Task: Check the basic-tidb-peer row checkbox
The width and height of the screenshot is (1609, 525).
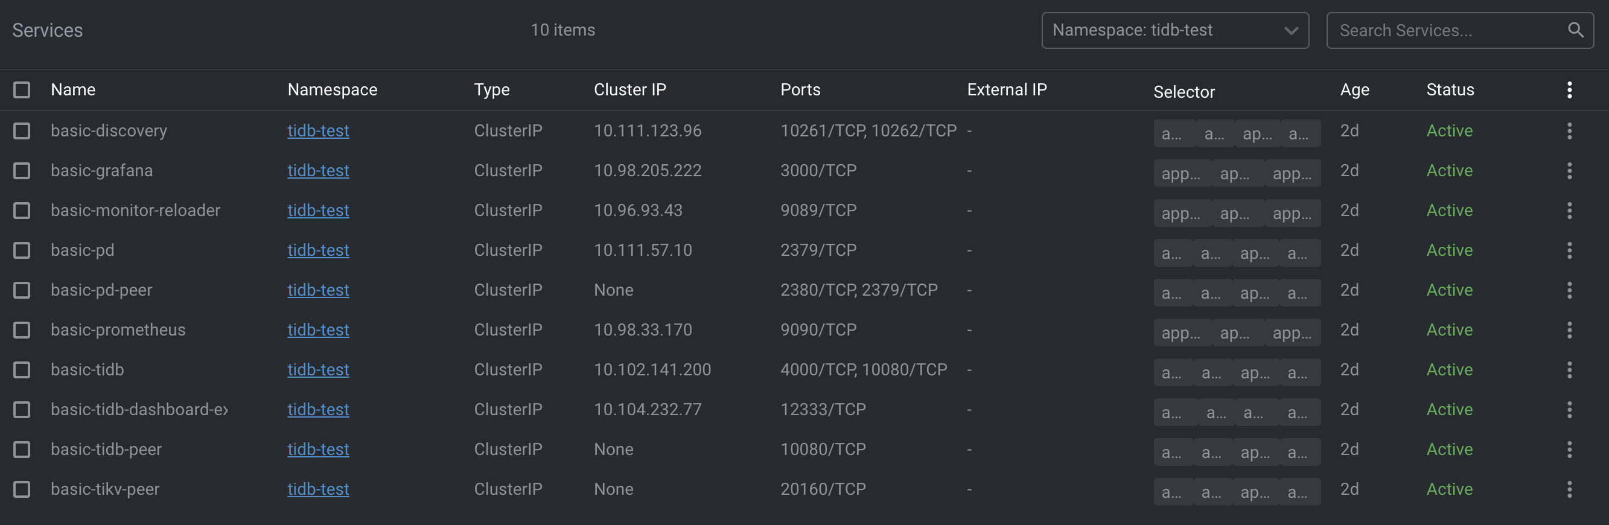Action: click(22, 450)
